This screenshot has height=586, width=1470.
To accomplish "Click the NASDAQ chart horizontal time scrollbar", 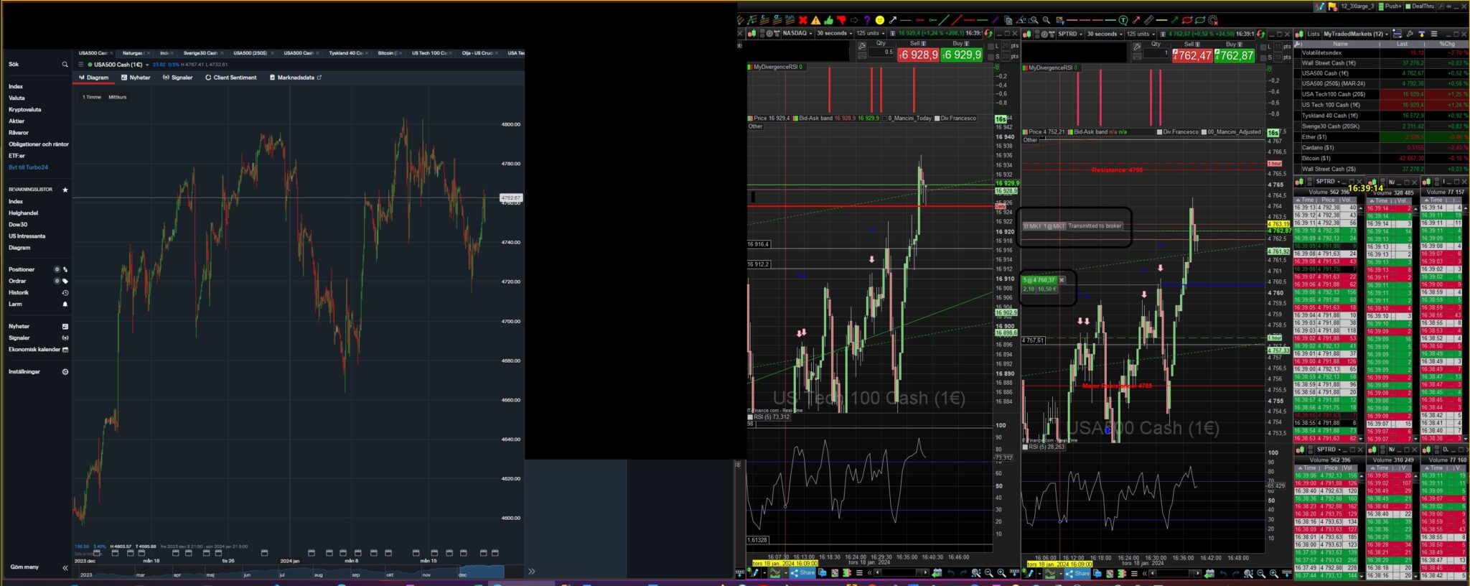I will (900, 573).
